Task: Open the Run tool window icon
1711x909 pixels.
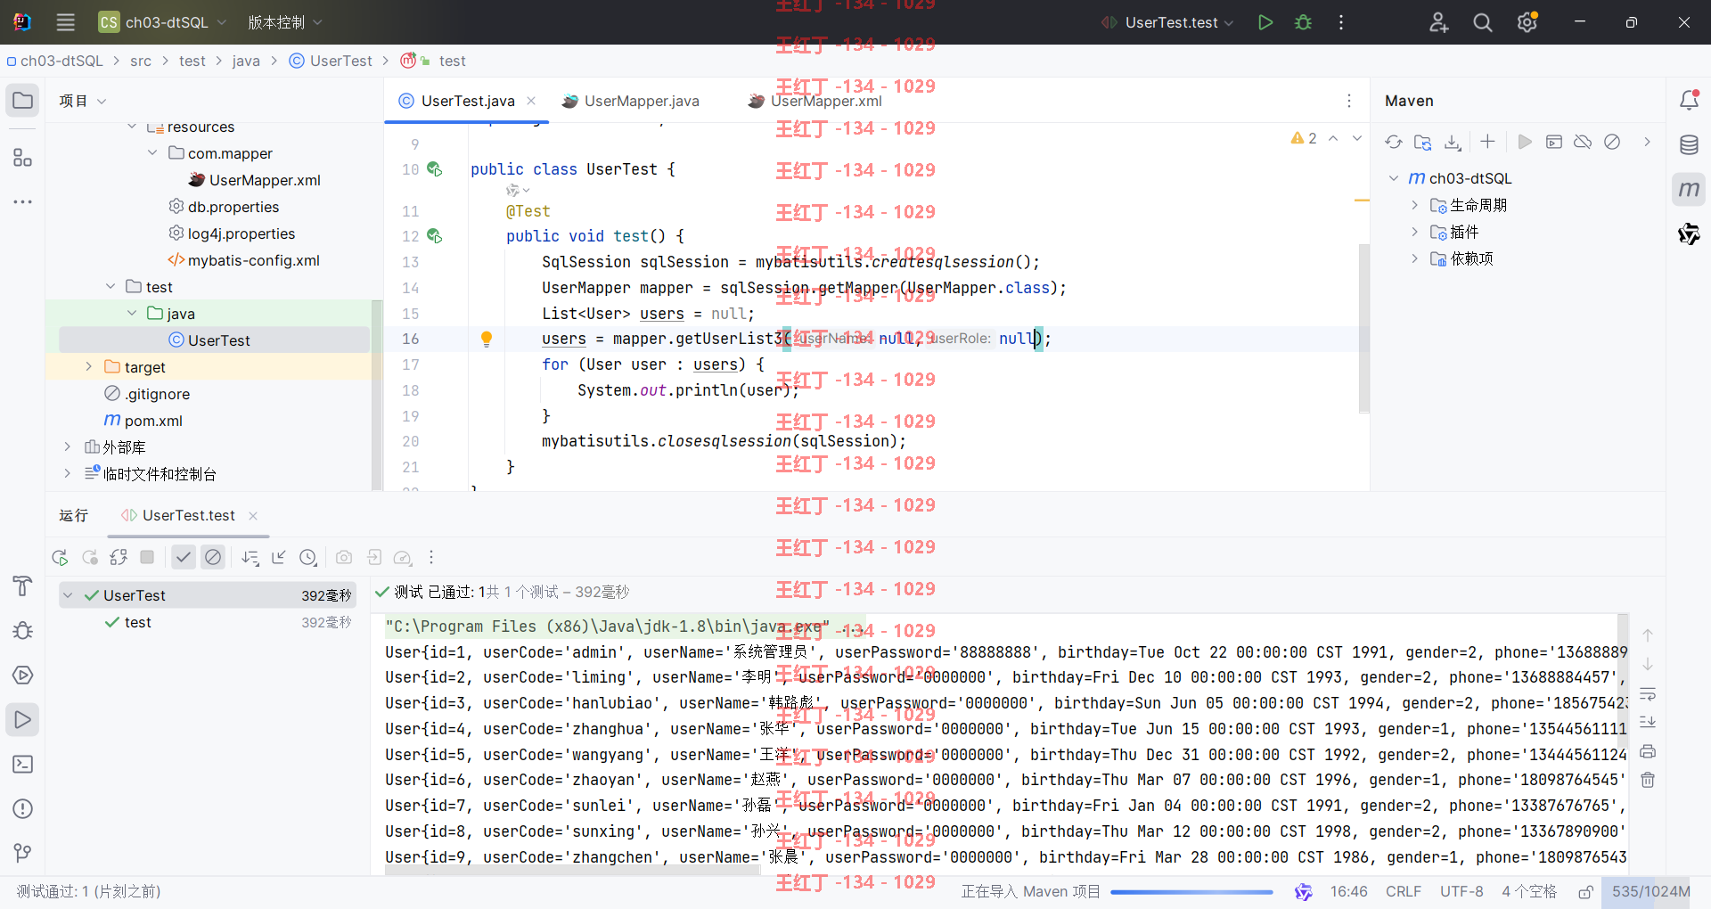Action: (23, 720)
